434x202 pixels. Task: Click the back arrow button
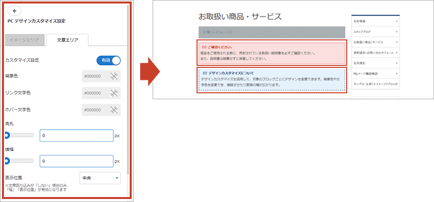[14, 11]
